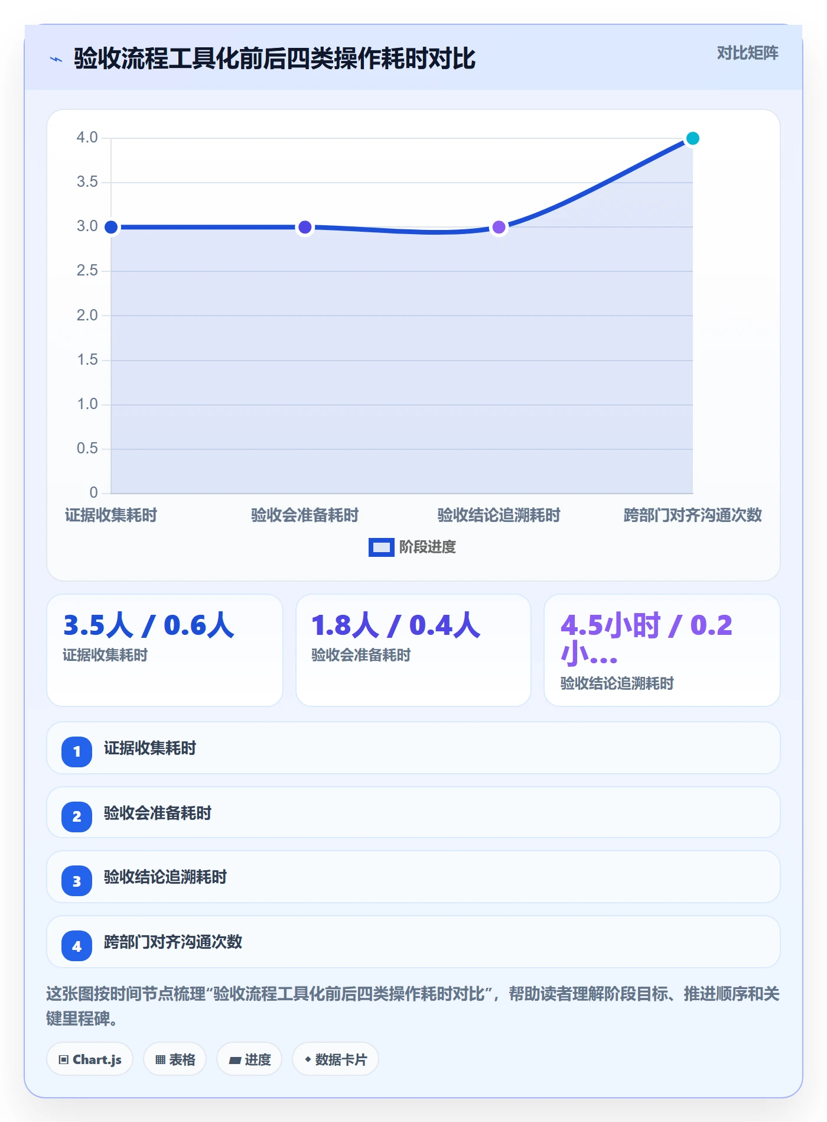This screenshot has width=827, height=1122.
Task: Click the x-axis label 验收会准备耗时
Action: [305, 515]
